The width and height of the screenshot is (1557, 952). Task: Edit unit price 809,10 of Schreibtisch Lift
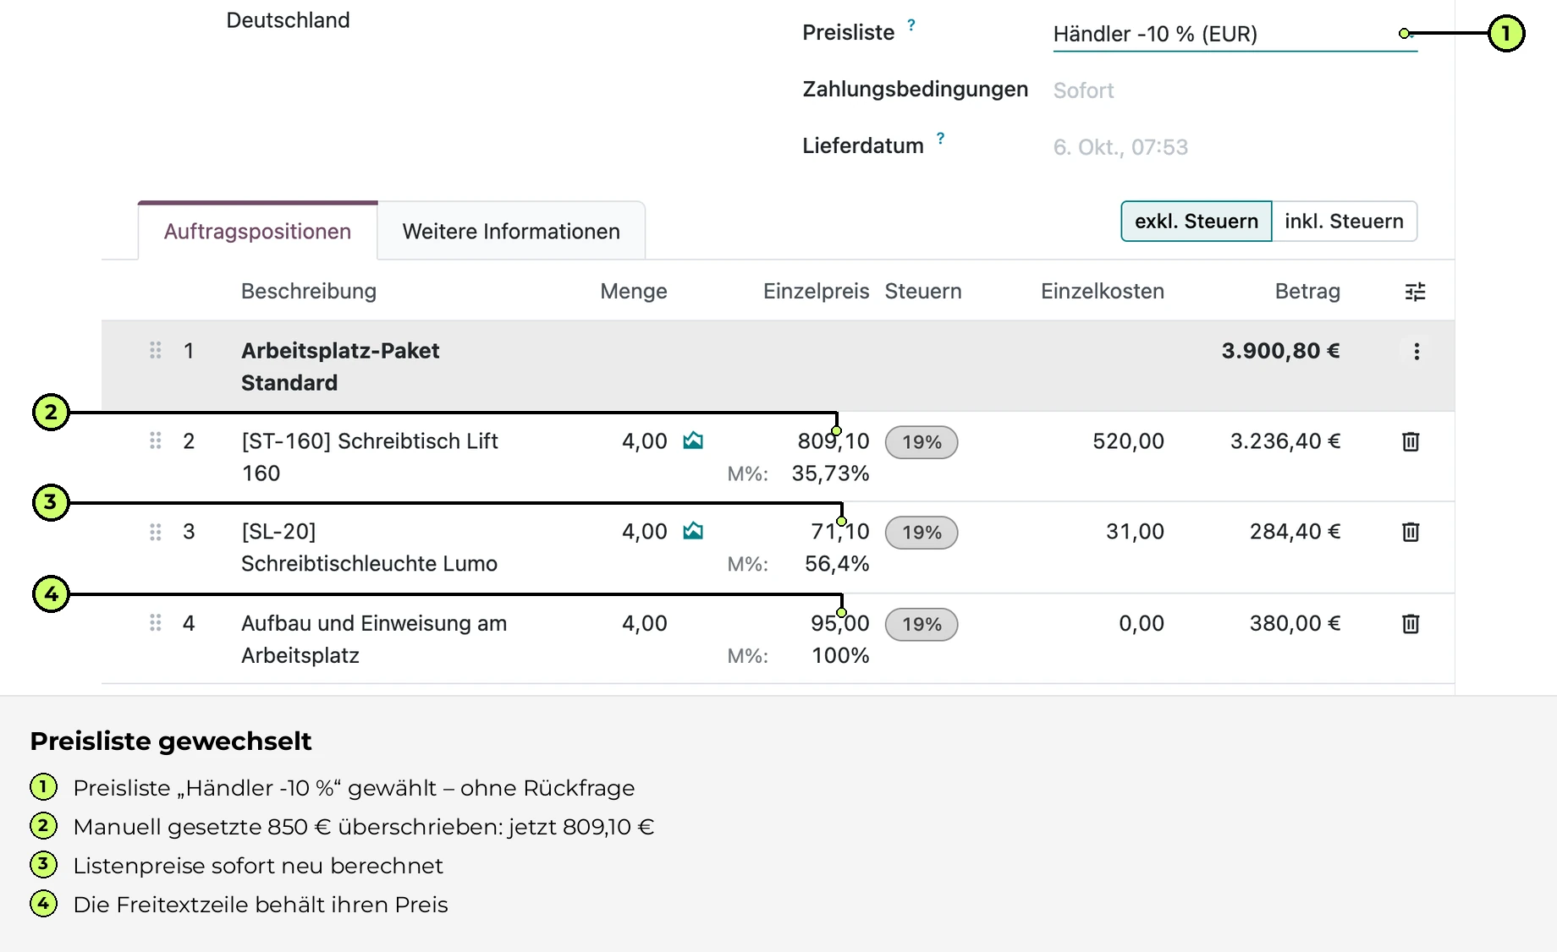tap(833, 441)
